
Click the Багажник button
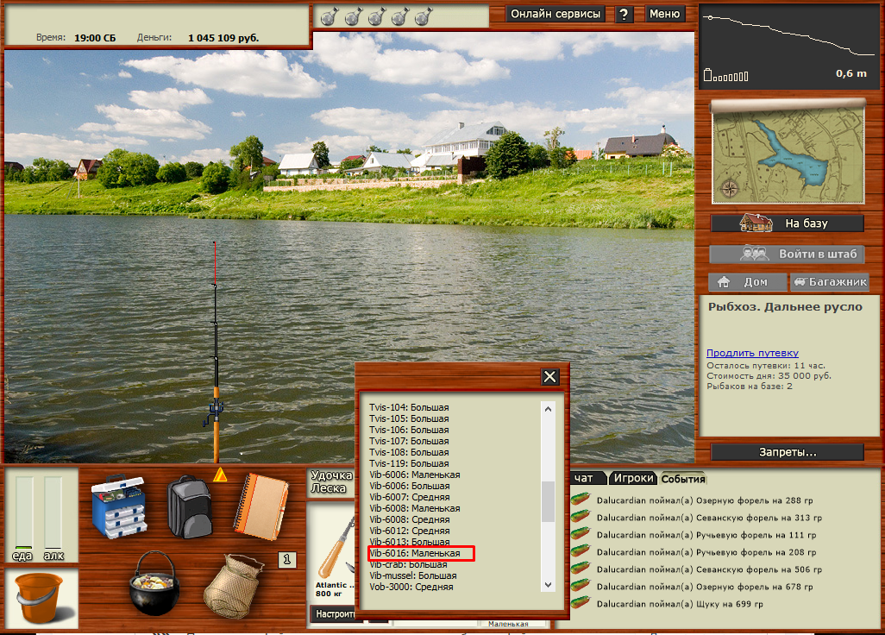point(830,281)
